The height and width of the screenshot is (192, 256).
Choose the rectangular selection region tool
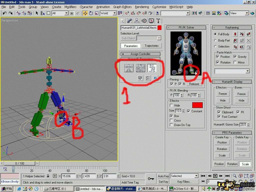pos(48,13)
